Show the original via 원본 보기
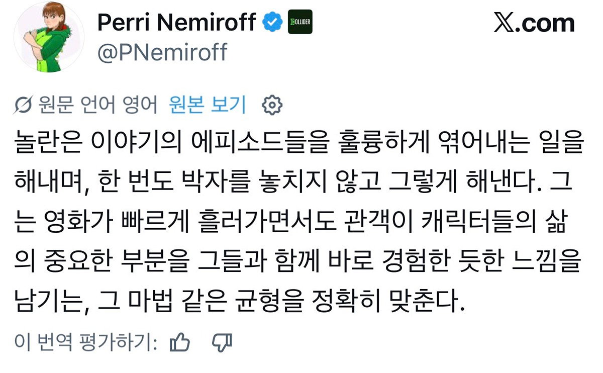Viewport: 603px width, 373px height. tap(208, 105)
